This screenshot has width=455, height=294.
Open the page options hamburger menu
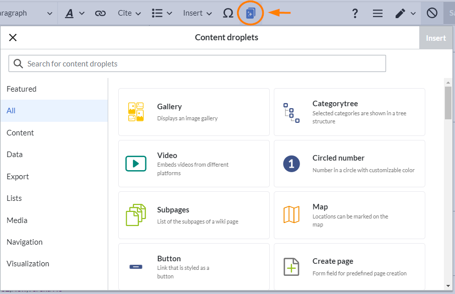(377, 13)
